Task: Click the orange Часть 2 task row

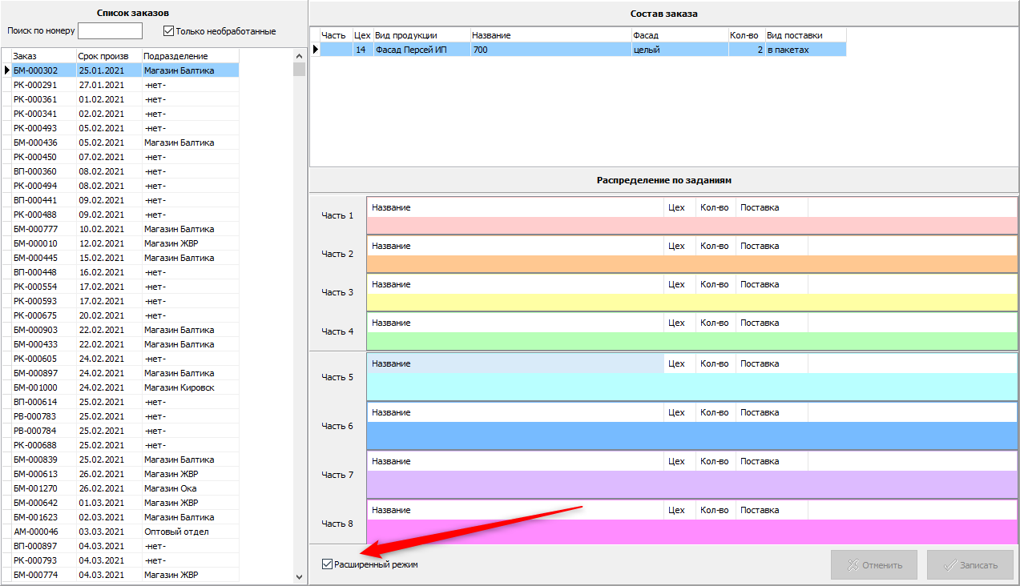Action: pos(691,264)
